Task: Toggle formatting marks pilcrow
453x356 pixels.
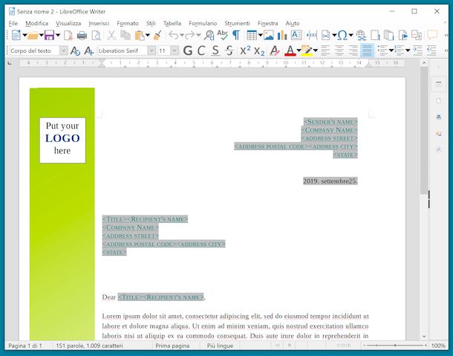Action: [x=236, y=35]
